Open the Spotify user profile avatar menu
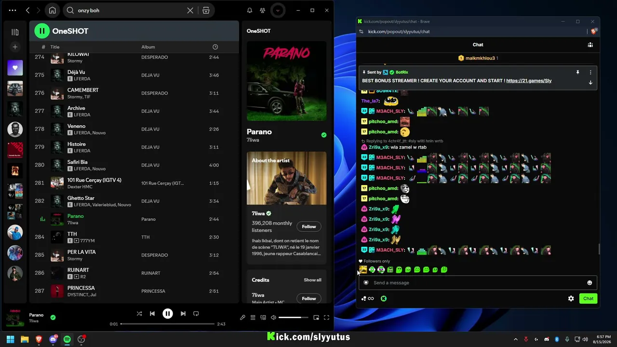This screenshot has width=617, height=347. [x=277, y=10]
